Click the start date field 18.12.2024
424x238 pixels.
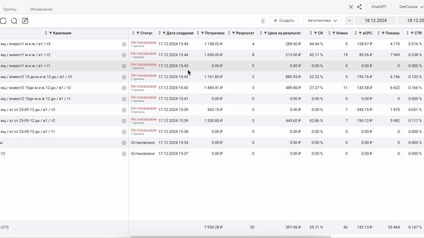pos(376,20)
